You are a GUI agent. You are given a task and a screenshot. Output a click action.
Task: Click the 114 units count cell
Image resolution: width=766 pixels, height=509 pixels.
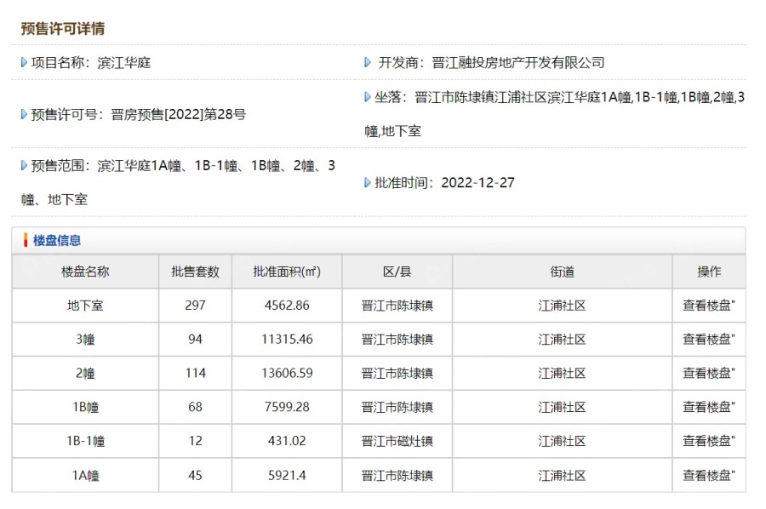(x=196, y=373)
